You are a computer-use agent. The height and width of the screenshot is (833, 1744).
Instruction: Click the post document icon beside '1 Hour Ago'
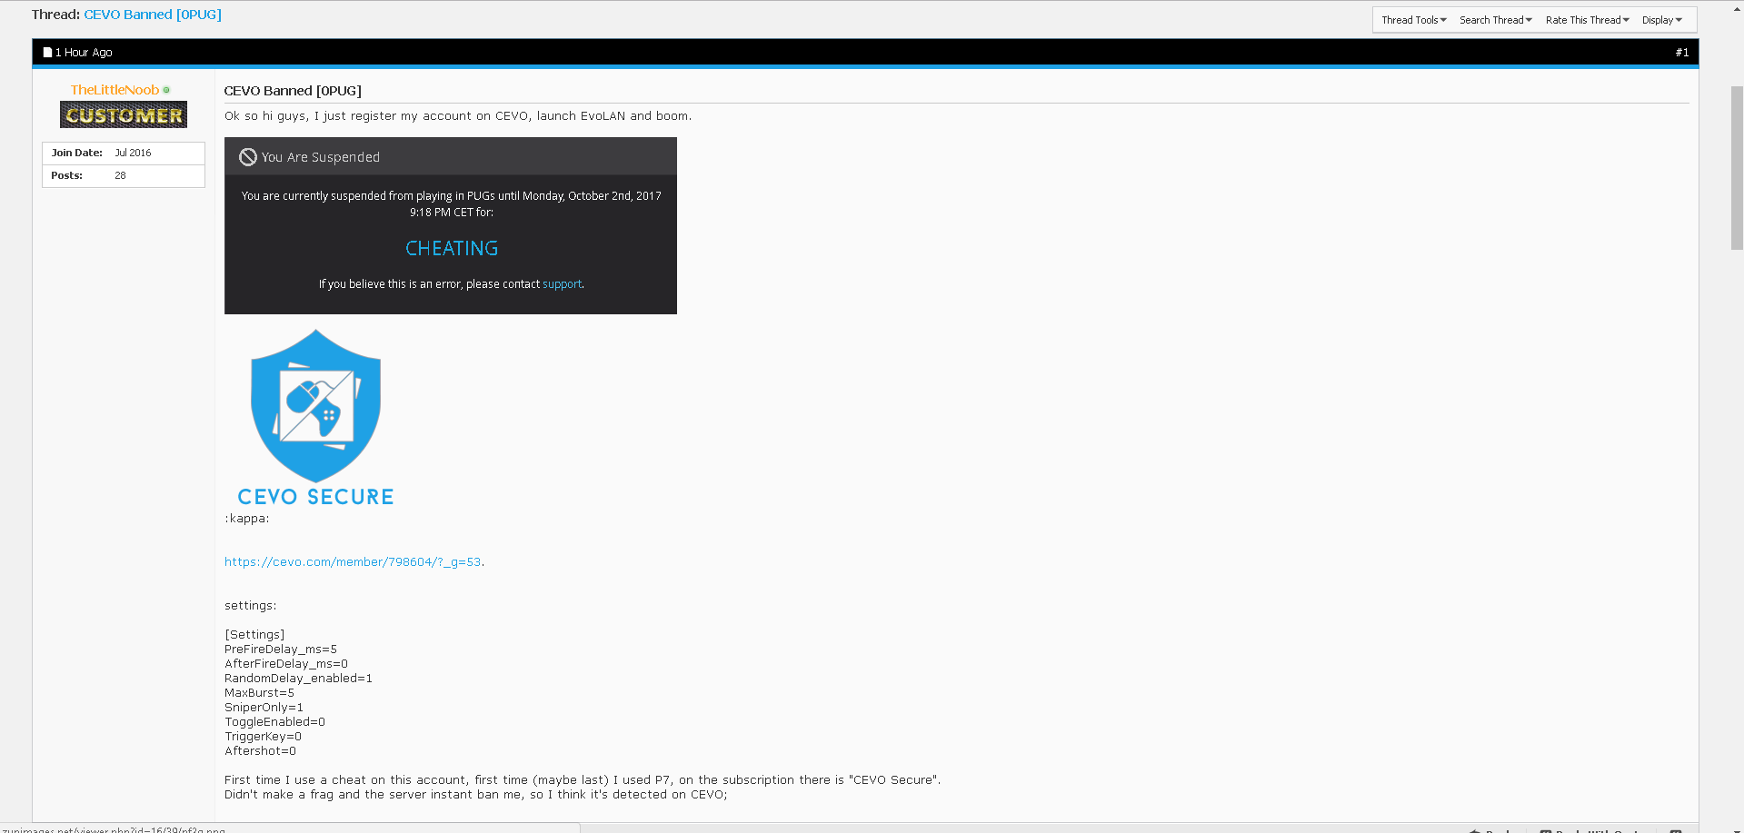pos(47,53)
